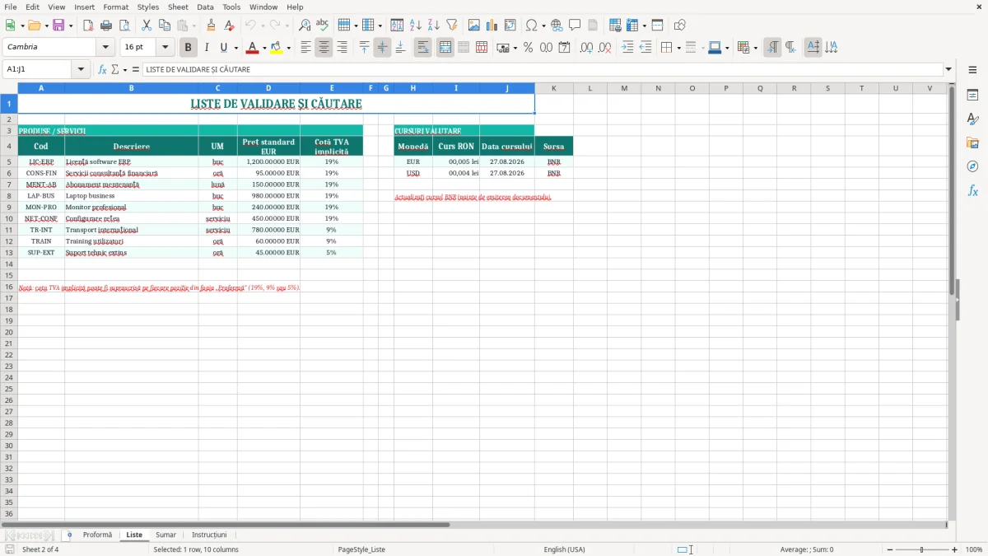Insert a comment

576,26
